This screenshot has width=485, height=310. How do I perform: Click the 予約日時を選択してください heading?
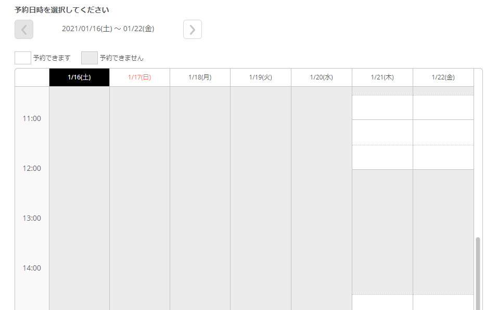[x=62, y=10]
